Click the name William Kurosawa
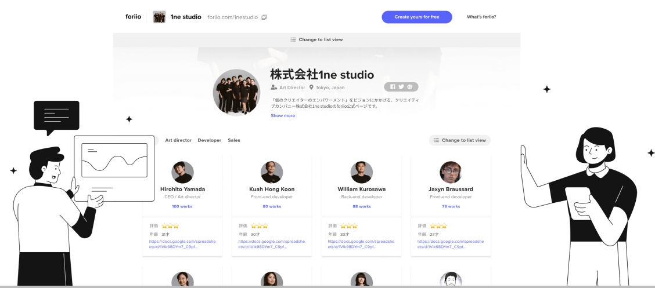 pos(361,189)
